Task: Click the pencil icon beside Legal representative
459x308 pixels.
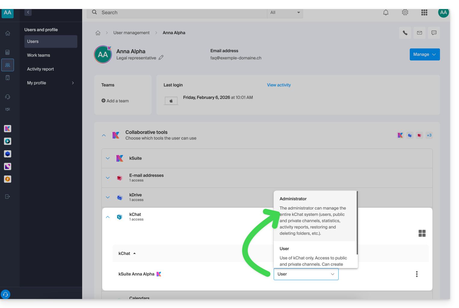Action: pos(161,58)
